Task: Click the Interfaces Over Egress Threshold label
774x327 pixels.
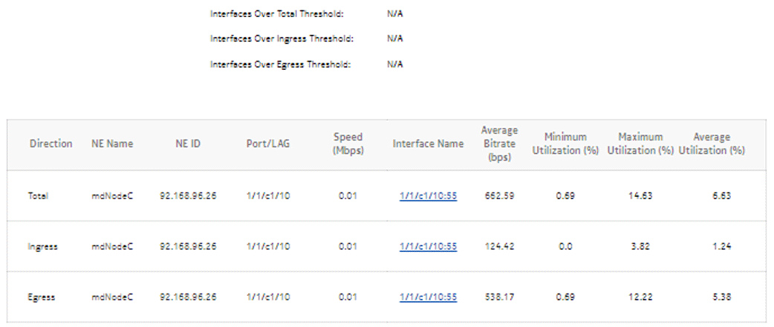Action: click(x=280, y=64)
